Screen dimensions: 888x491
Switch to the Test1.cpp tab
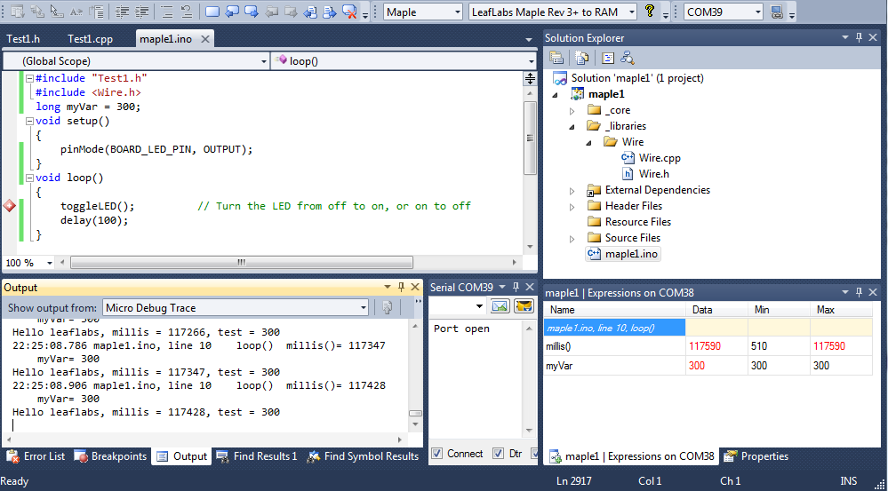90,38
